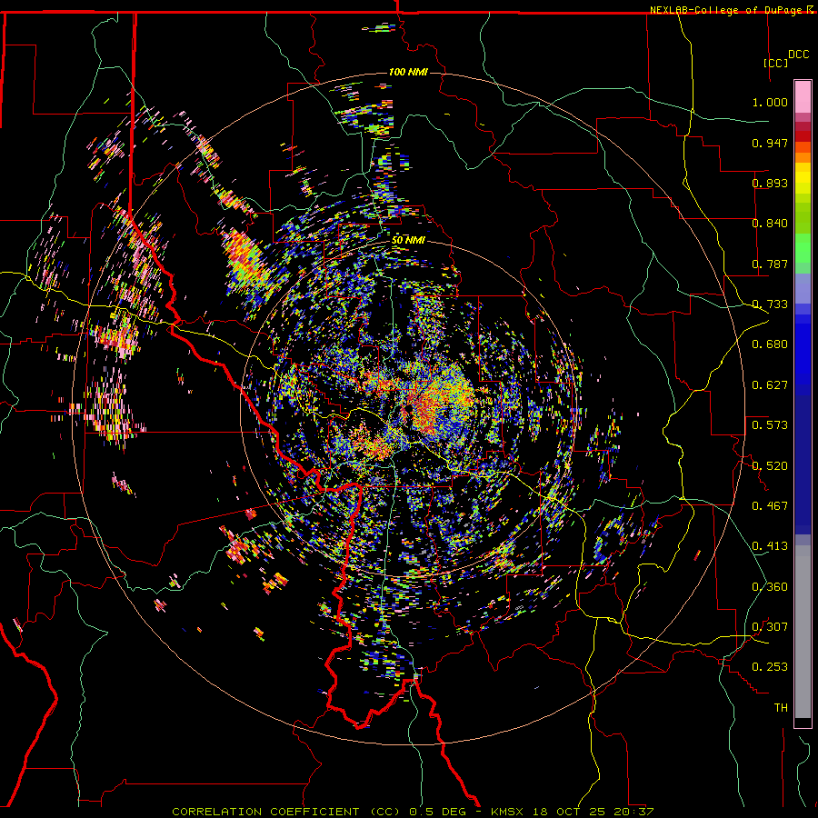Click the 0.467 legend value
This screenshot has width=818, height=818.
770,505
